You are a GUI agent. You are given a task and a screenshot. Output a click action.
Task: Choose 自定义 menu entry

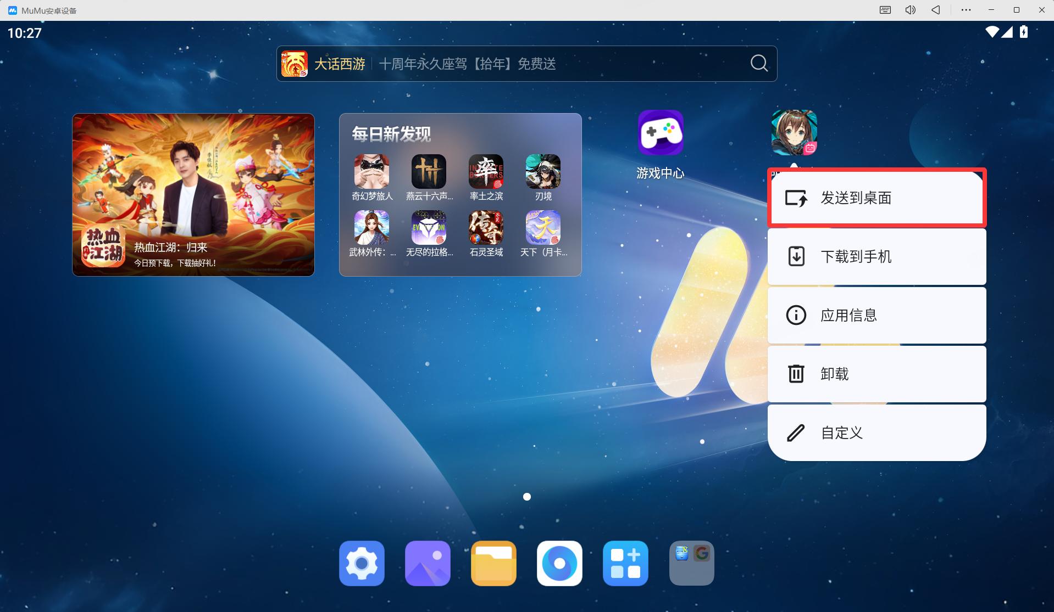coord(877,433)
